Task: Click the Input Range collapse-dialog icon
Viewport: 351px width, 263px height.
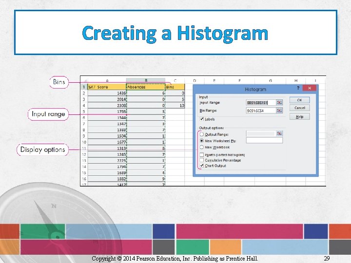Action: tap(279, 102)
